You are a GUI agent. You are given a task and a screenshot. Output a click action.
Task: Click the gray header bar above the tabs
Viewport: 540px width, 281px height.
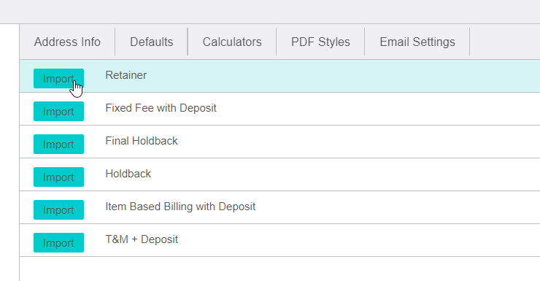270,12
